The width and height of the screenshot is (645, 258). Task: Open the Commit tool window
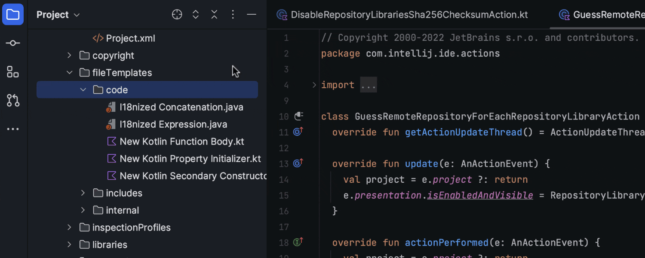click(13, 43)
